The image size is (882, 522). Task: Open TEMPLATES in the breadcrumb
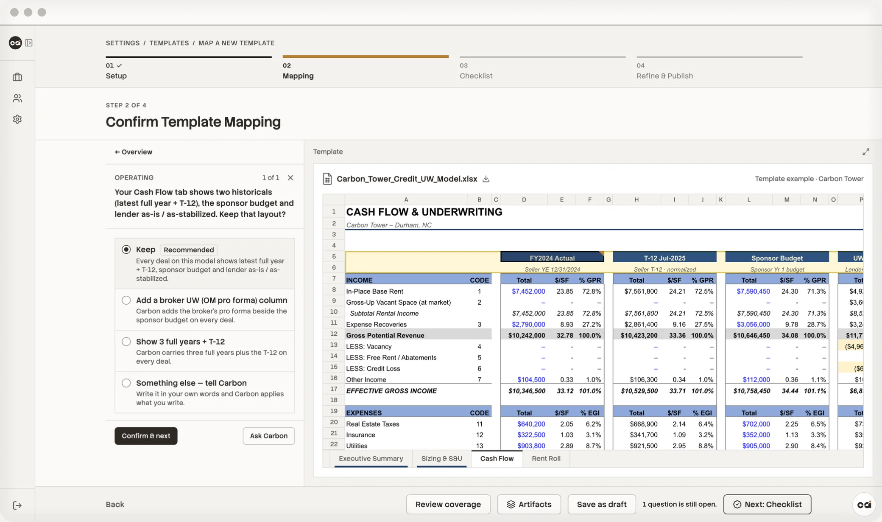tap(169, 43)
